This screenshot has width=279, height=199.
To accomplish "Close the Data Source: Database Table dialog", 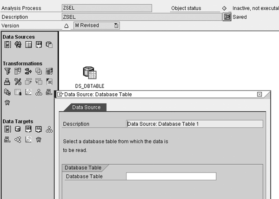I will tap(259, 94).
